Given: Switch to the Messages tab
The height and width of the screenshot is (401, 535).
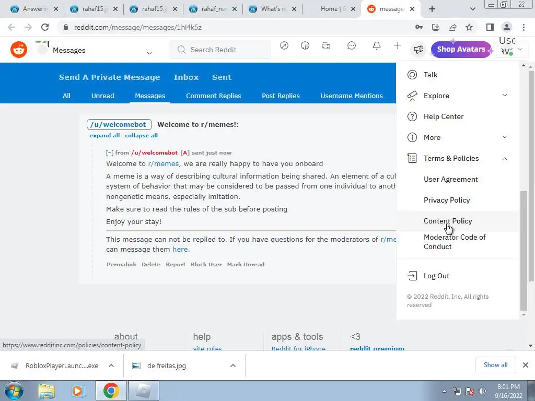Looking at the screenshot, I should tap(150, 96).
